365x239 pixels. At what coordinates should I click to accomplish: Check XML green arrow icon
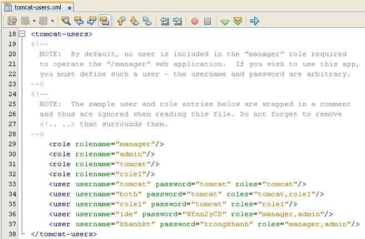pos(225,22)
